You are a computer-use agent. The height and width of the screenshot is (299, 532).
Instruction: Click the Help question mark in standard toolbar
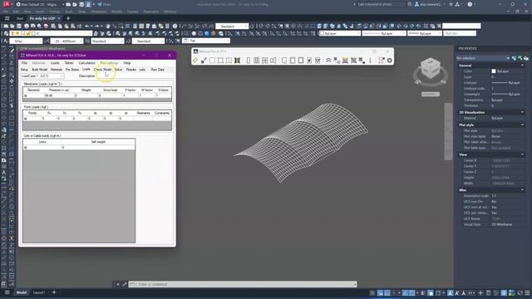[175, 26]
